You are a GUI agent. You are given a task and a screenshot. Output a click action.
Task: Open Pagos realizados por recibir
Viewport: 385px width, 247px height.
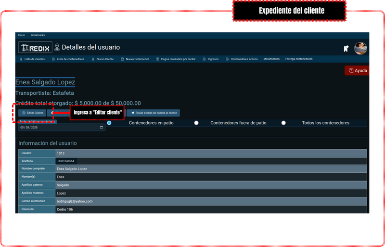pyautogui.click(x=178, y=59)
